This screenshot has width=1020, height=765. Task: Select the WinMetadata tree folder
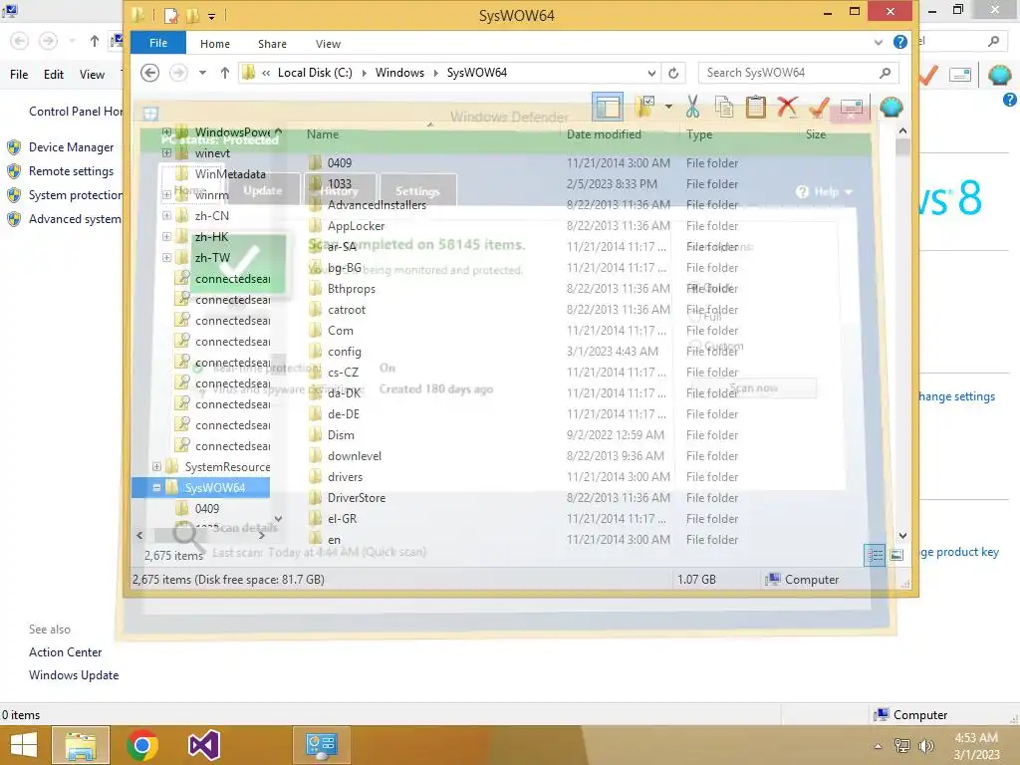click(x=230, y=173)
